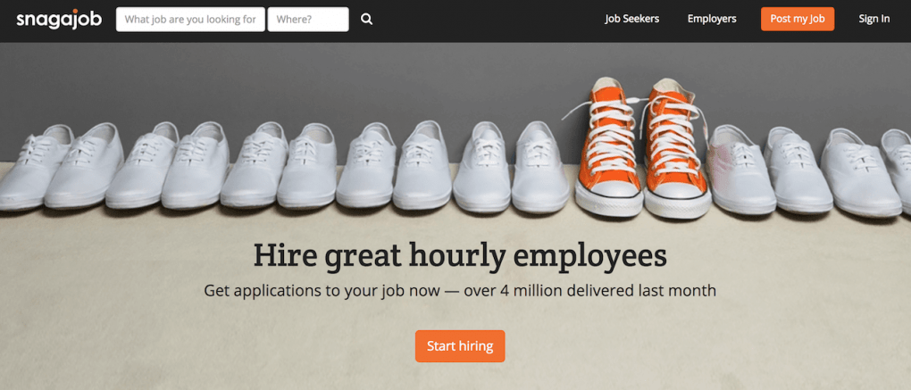Click the right orange sneaker

click(677, 150)
